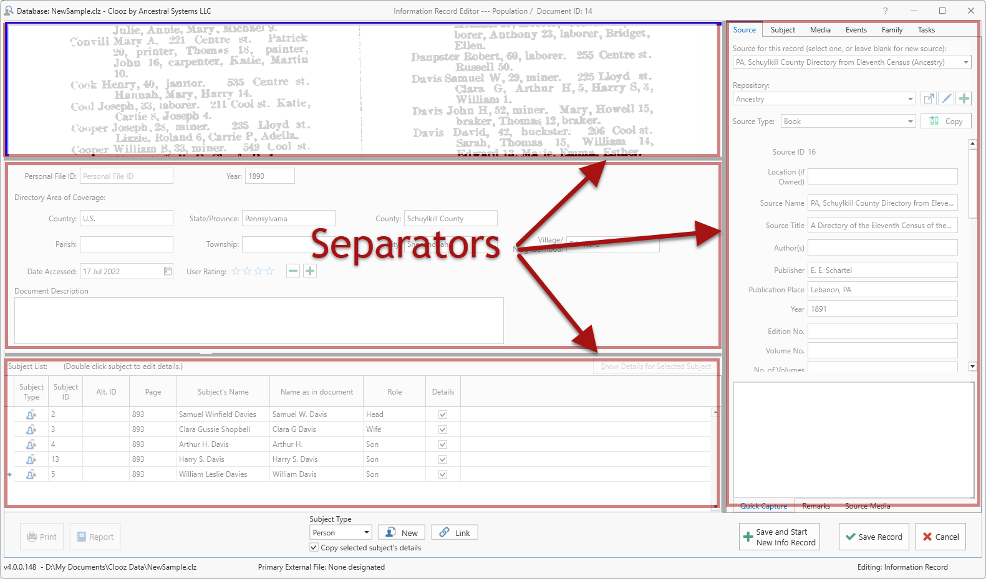This screenshot has height=579, width=986.
Task: Click person icon for Samuel Winfield Davies
Action: (x=31, y=414)
